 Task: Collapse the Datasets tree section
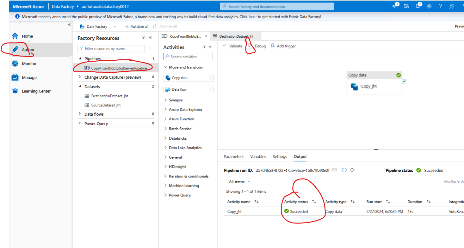(80, 87)
